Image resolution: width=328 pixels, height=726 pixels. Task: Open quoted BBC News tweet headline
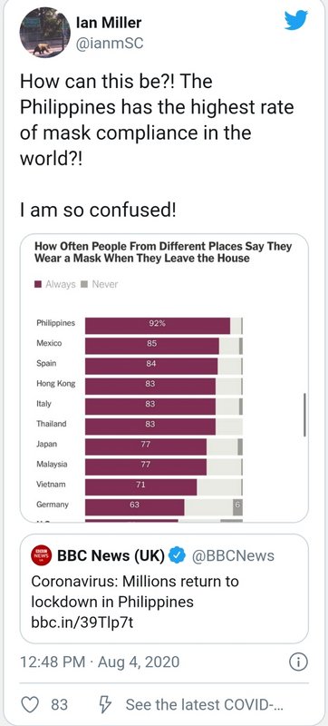(135, 592)
